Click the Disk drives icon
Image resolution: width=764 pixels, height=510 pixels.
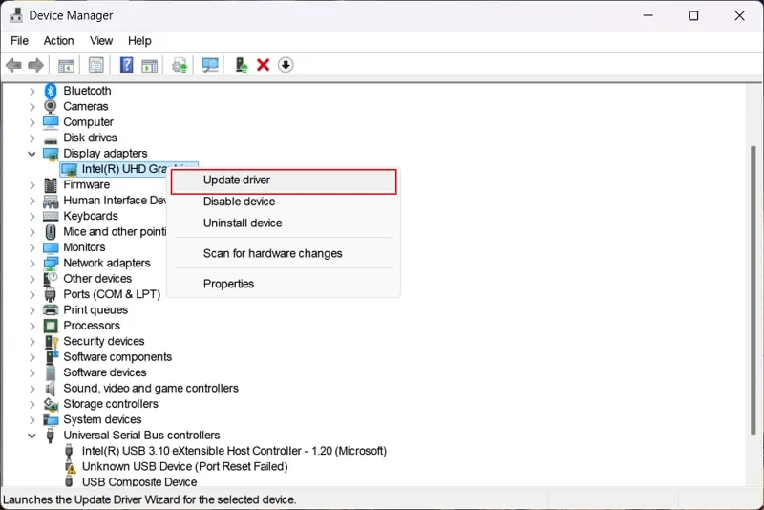pyautogui.click(x=51, y=138)
